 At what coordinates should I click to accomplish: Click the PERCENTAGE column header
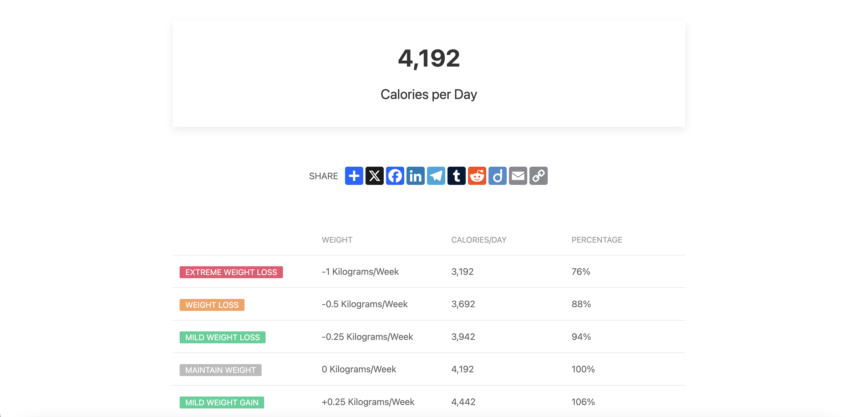pos(597,240)
